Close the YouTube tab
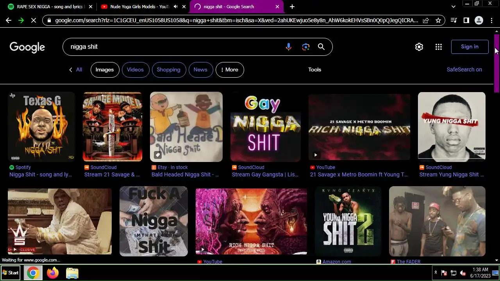The width and height of the screenshot is (500, 281). click(184, 7)
